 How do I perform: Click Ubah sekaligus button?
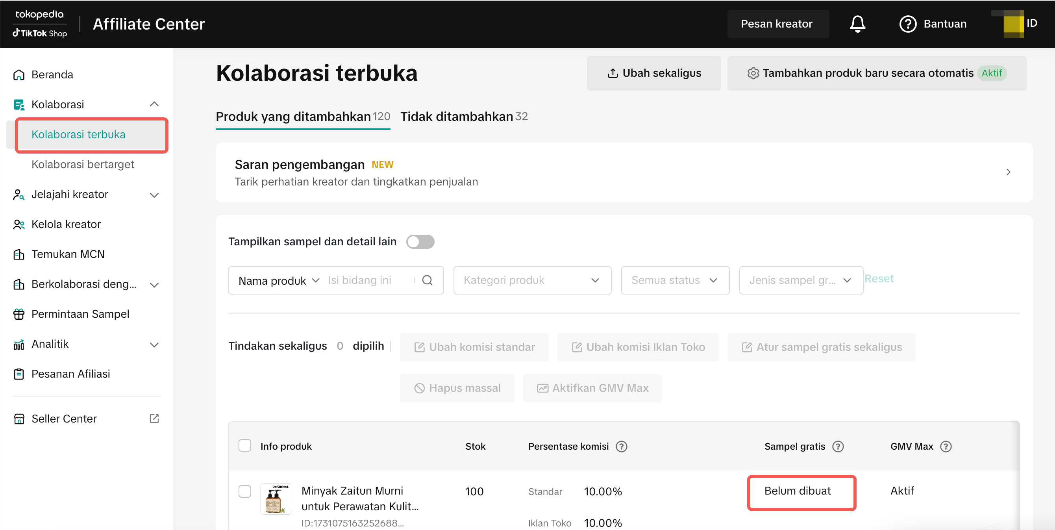click(653, 73)
